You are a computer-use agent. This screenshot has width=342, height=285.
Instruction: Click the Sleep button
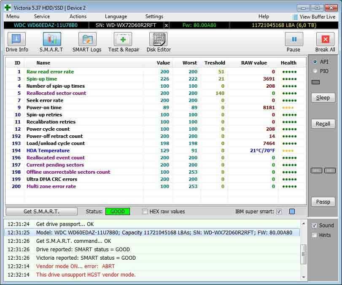[323, 98]
